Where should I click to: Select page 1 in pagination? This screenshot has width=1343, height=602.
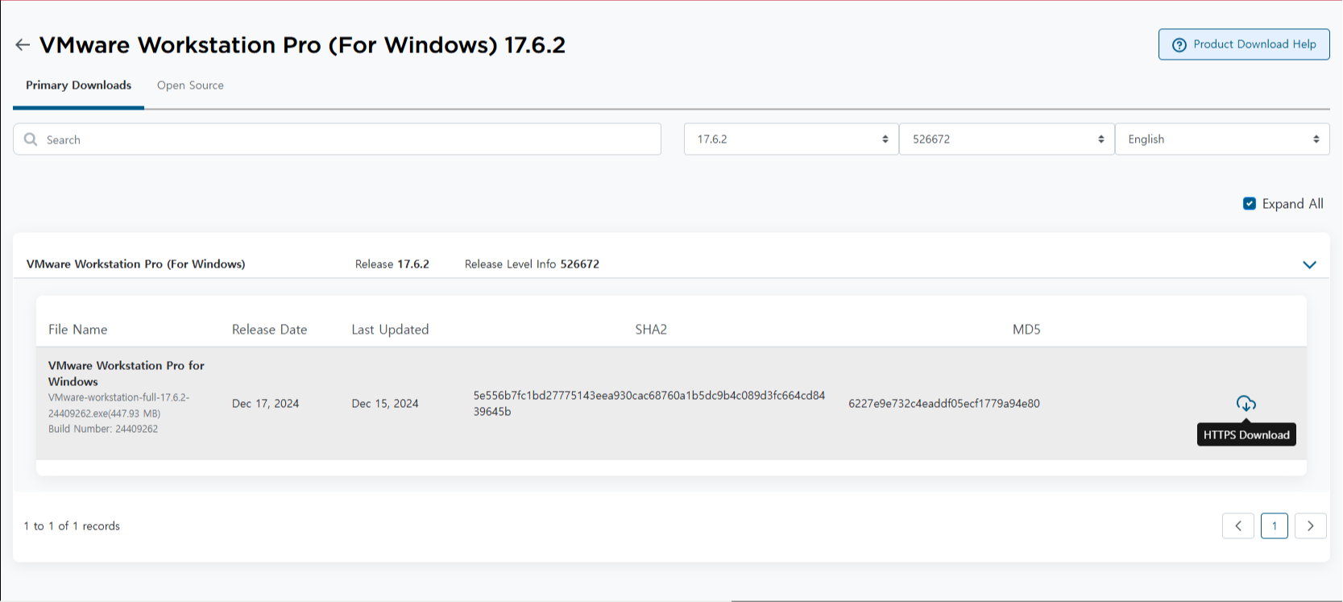point(1275,526)
